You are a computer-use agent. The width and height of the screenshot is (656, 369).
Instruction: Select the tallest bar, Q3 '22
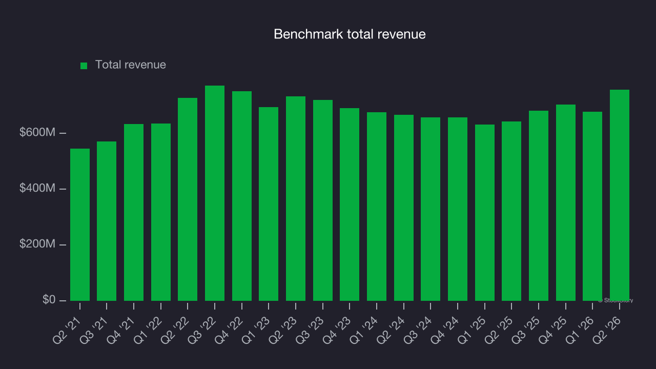(x=215, y=193)
